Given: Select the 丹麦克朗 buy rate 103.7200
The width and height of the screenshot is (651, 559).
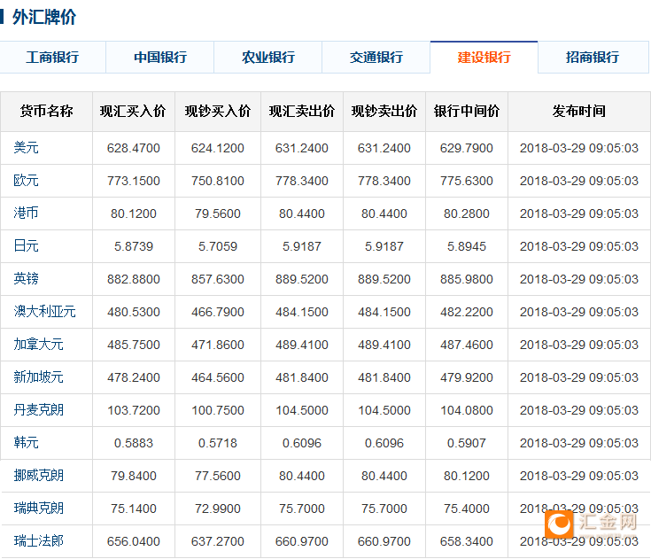Looking at the screenshot, I should [x=134, y=411].
